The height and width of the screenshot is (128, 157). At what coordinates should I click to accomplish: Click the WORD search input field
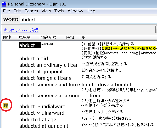click(x=88, y=20)
